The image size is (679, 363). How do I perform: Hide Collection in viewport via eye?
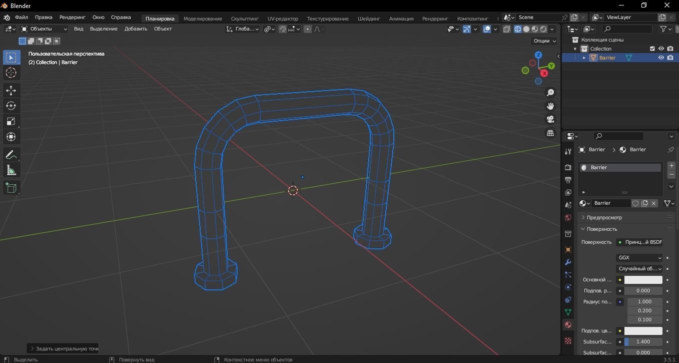coord(661,49)
